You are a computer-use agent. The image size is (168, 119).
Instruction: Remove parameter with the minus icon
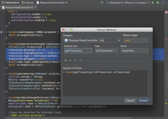point(70,60)
